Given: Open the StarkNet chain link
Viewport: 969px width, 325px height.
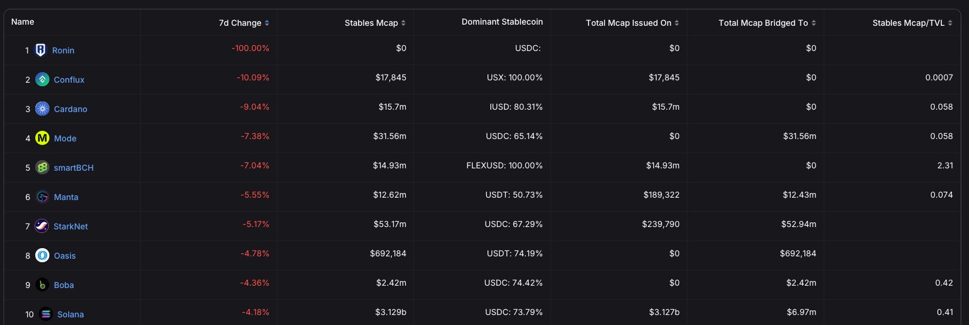Looking at the screenshot, I should tap(71, 226).
